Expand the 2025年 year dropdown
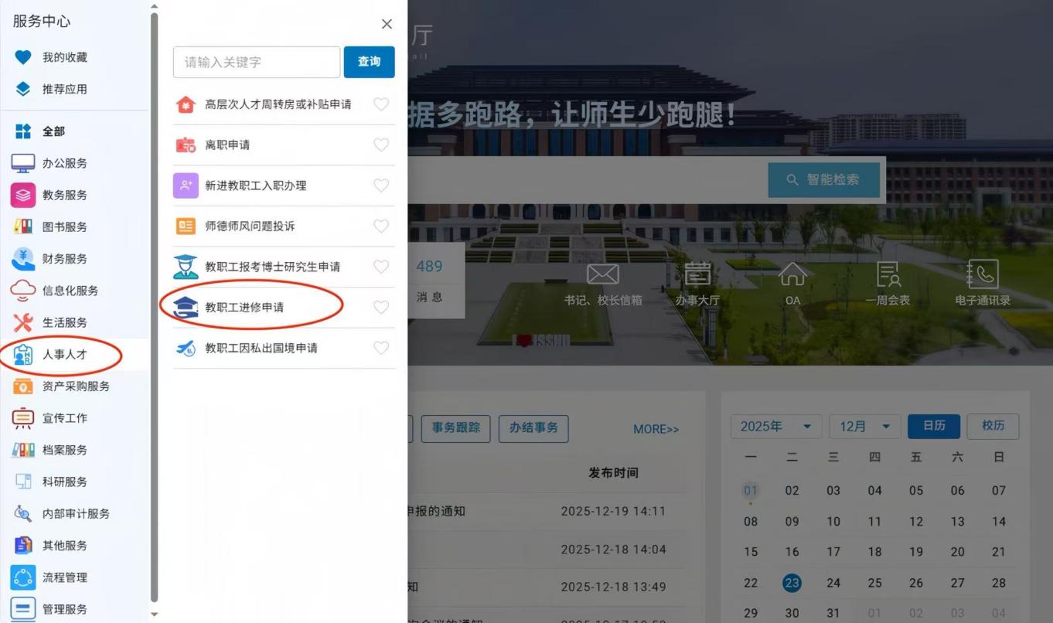This screenshot has width=1053, height=623. tap(775, 427)
